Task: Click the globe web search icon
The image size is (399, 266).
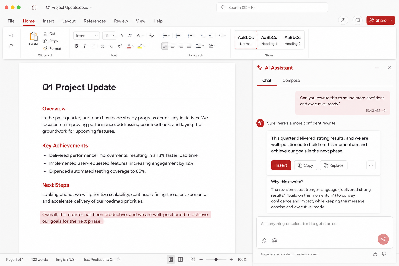Action: (274, 241)
